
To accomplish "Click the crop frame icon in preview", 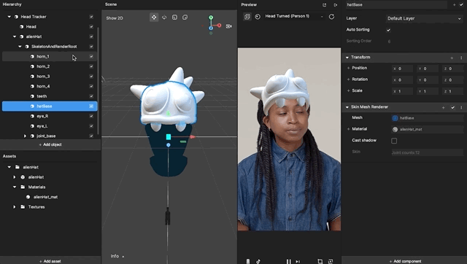I will pos(320,261).
